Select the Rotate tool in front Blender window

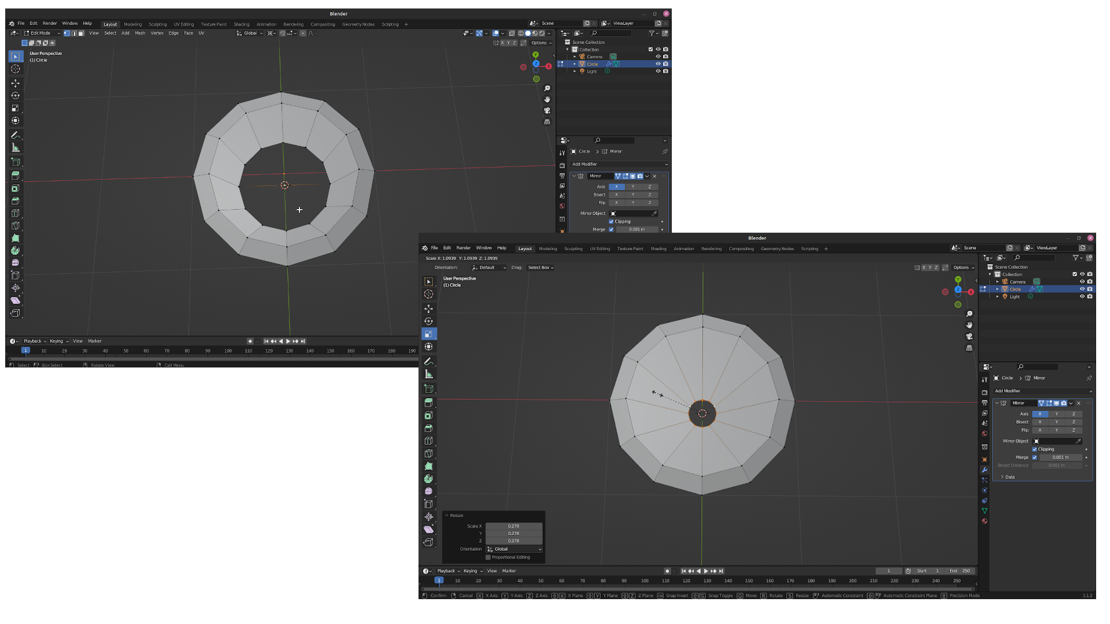click(x=428, y=321)
